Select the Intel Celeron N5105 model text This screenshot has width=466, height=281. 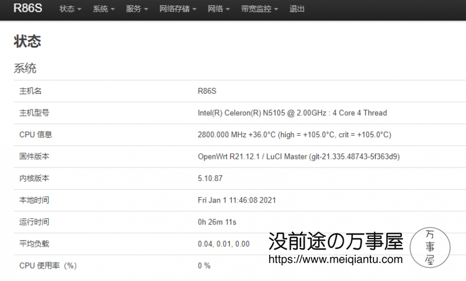(292, 113)
